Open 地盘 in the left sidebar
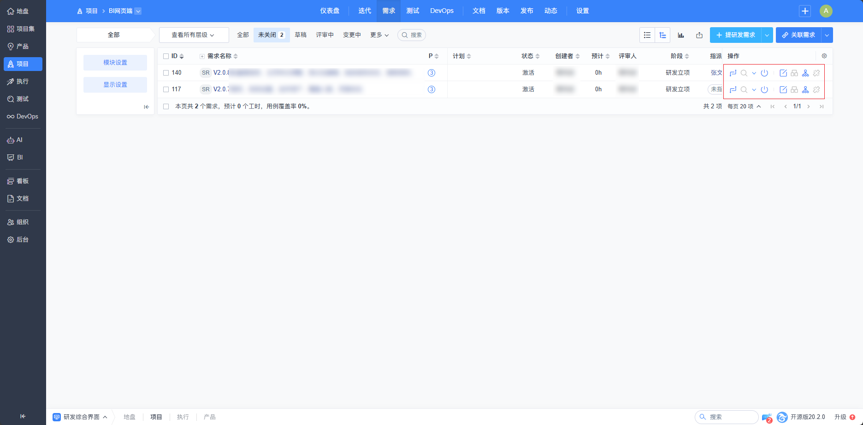 point(23,11)
